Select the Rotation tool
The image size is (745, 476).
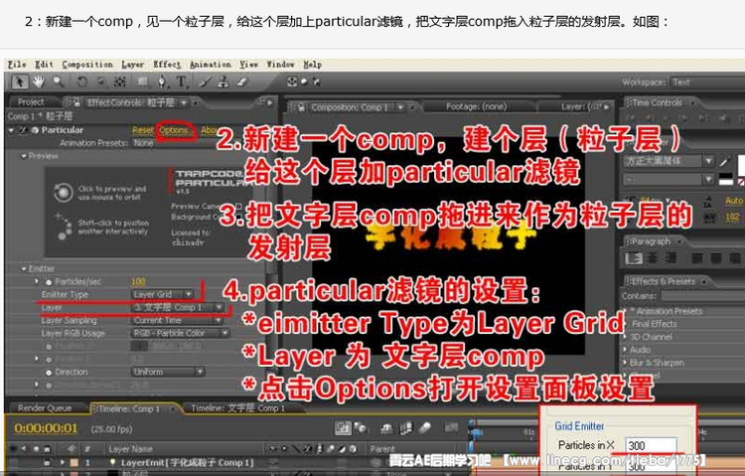pos(81,81)
